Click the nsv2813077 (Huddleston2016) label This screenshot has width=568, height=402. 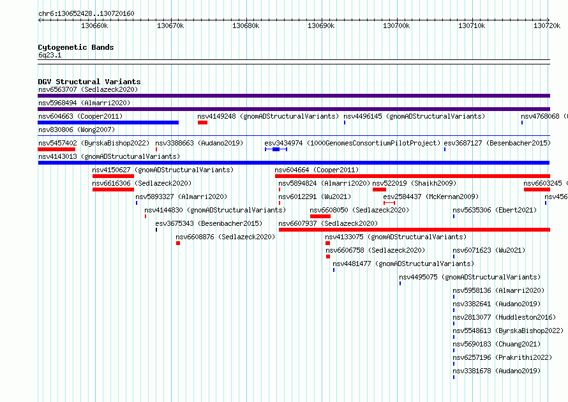(x=504, y=317)
